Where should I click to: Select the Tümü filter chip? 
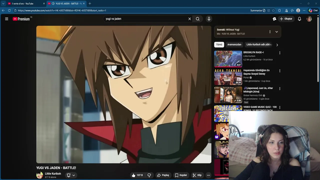(219, 44)
